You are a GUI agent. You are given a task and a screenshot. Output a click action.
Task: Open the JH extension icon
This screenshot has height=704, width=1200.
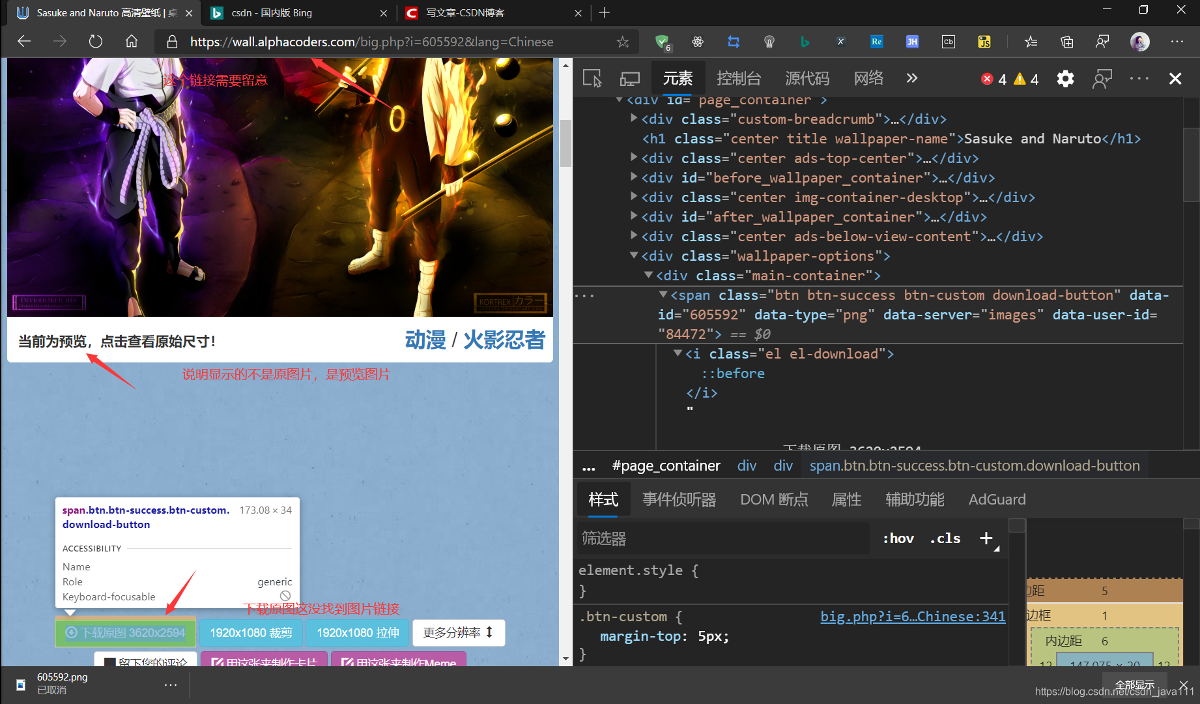click(x=912, y=42)
